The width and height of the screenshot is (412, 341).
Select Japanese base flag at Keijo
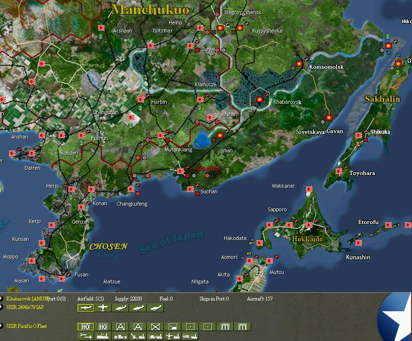[x=52, y=225]
